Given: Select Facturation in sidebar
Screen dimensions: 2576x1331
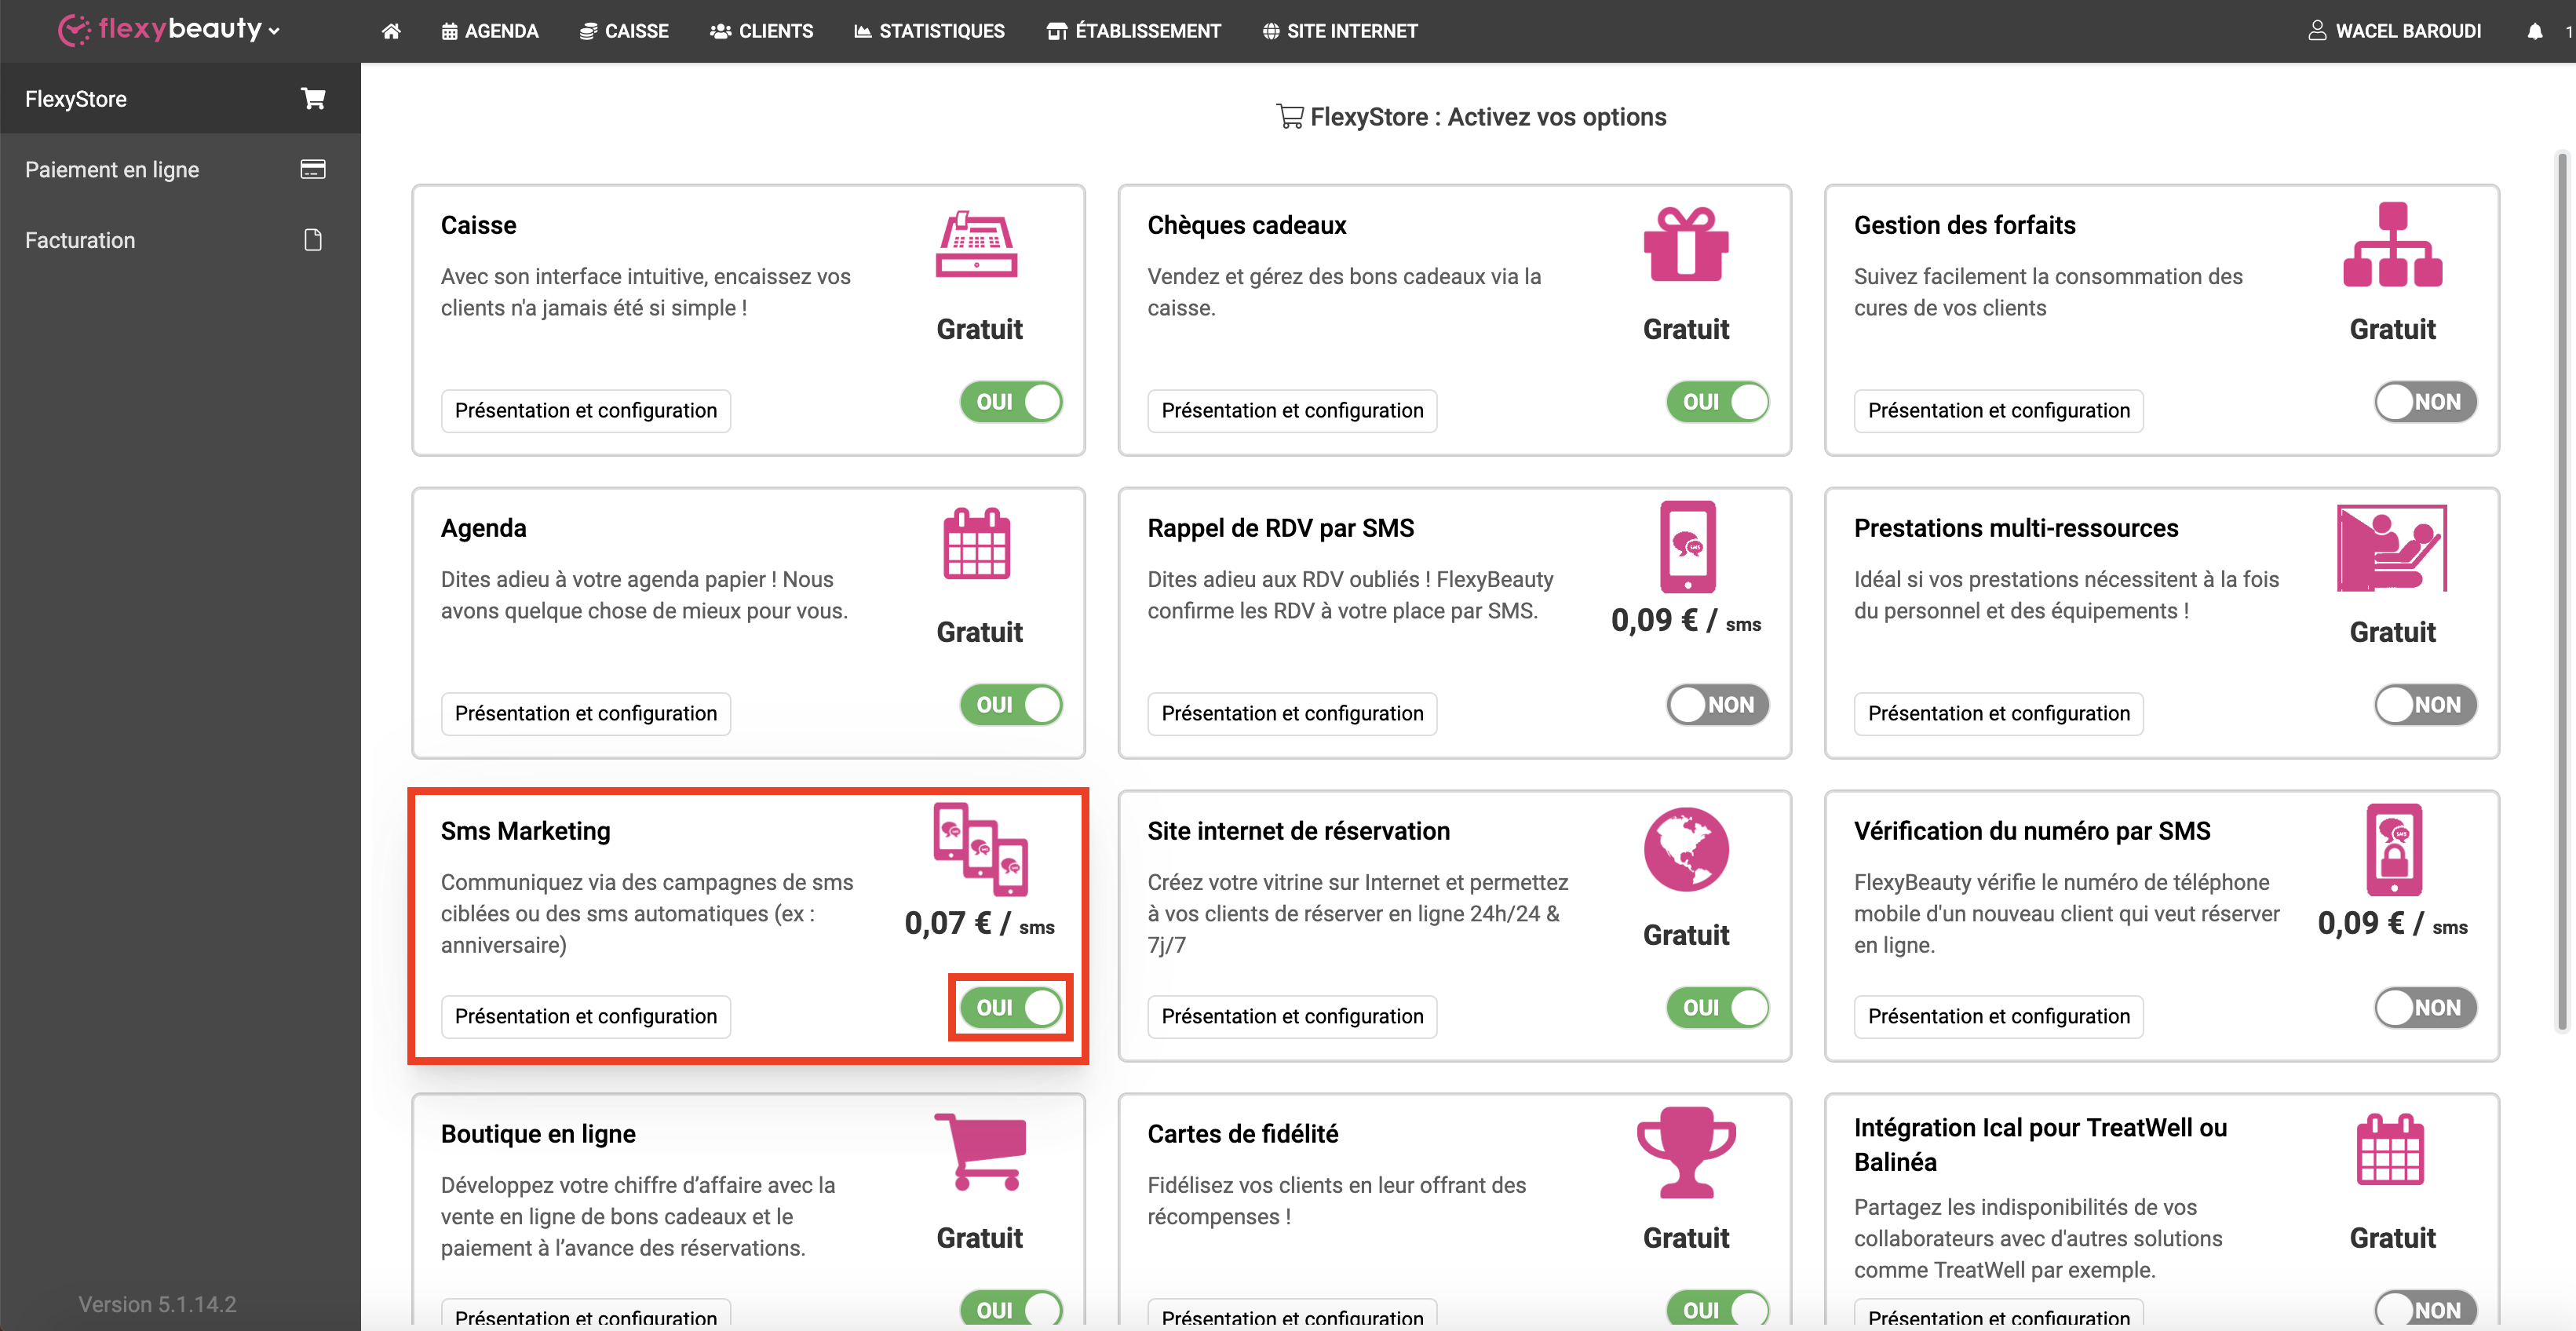Looking at the screenshot, I should pyautogui.click(x=180, y=240).
